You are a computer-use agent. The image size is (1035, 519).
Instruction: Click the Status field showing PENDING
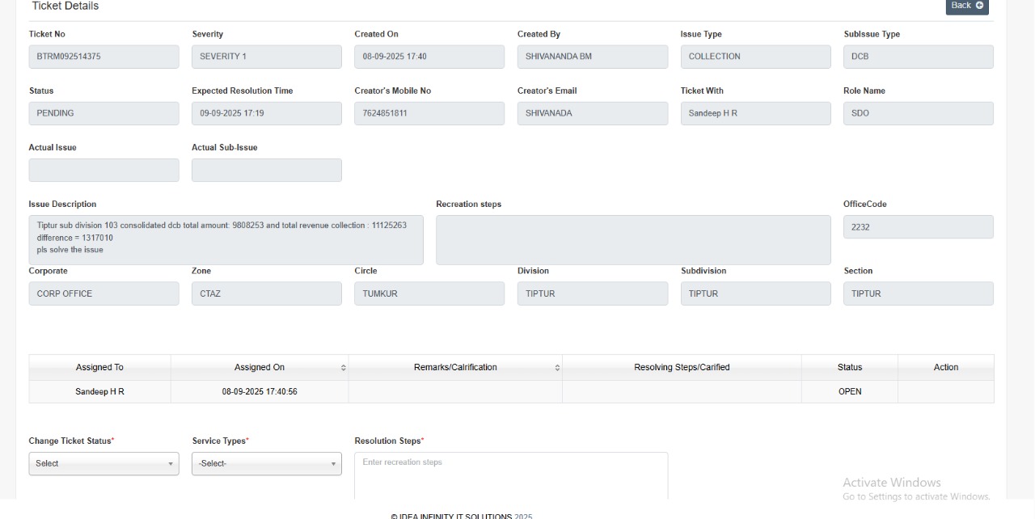[103, 113]
